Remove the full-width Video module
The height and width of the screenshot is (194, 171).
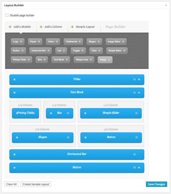pyautogui.click(x=14, y=79)
